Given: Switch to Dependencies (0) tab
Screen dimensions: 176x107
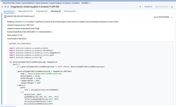Looking at the screenshot, I should coord(25,11).
